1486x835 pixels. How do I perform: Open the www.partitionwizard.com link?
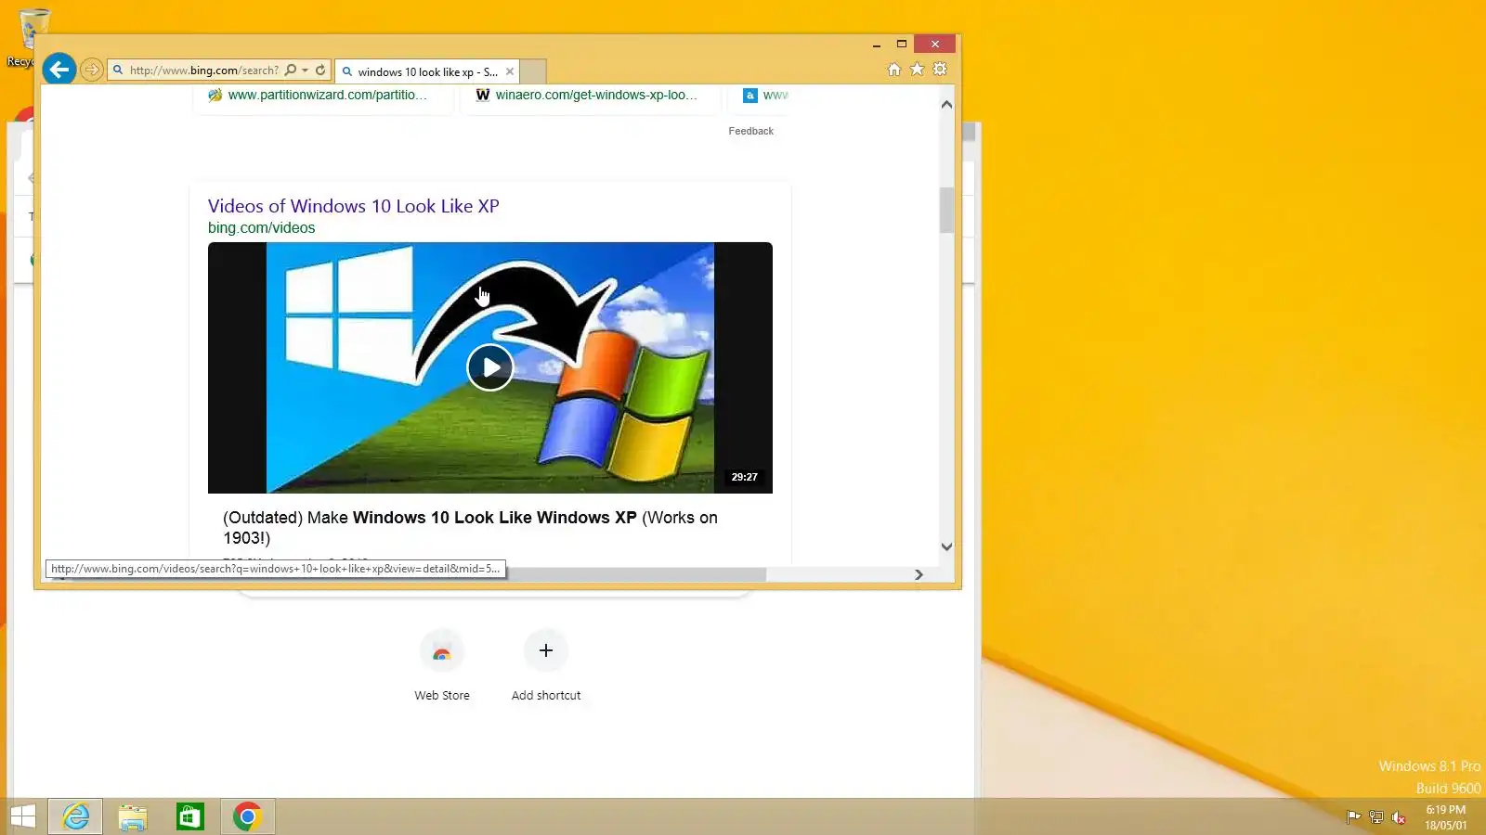click(x=327, y=95)
